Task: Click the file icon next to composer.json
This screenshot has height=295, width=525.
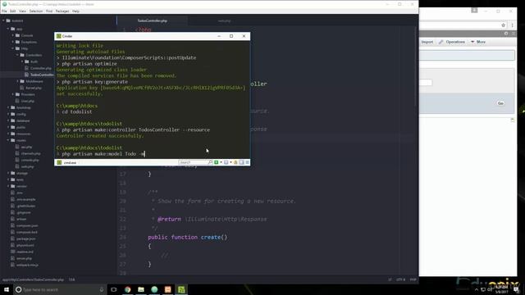Action: click(13, 225)
